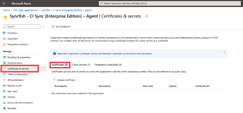Click the App roles grid icon
This screenshot has width=243, height=113.
(4, 91)
